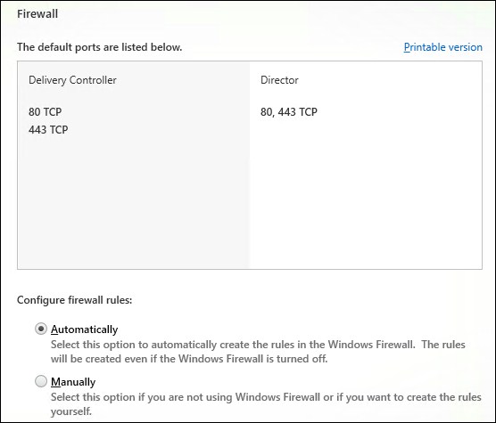Click the Director column heading
Image resolution: width=496 pixels, height=423 pixels.
[279, 80]
